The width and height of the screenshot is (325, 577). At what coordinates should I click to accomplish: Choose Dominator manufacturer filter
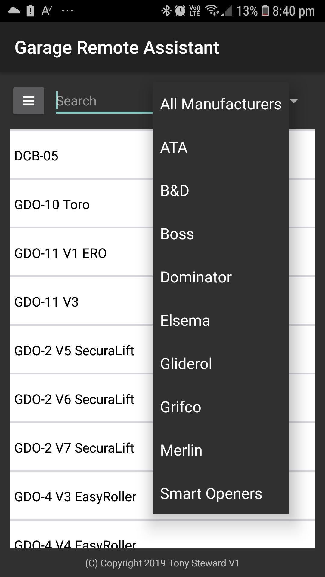click(221, 277)
